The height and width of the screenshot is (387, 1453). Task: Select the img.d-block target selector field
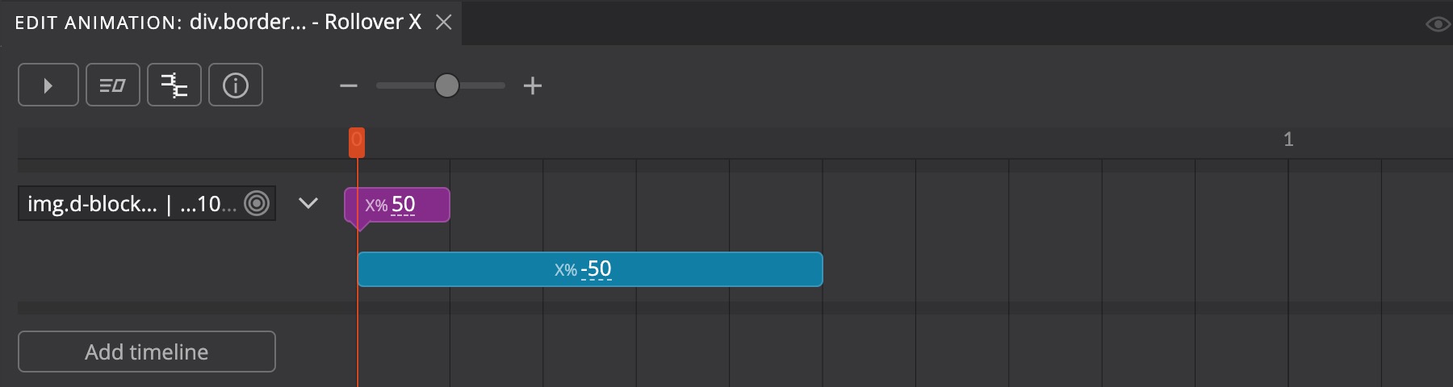147,203
